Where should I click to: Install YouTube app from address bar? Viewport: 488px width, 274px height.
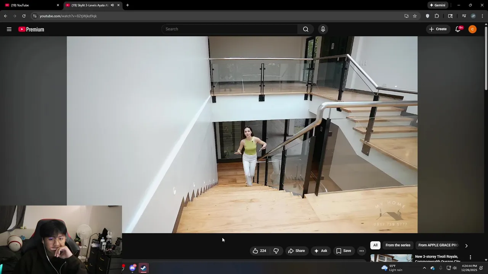pyautogui.click(x=406, y=16)
